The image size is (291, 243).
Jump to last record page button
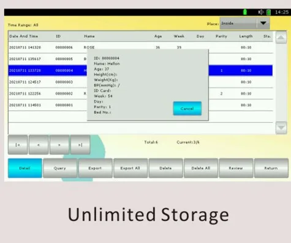click(80, 145)
